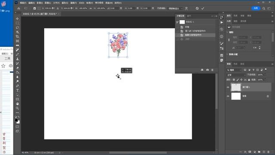The height and width of the screenshot is (155, 275).
Task: Click the foreground color swatch
Action: (x=16, y=120)
